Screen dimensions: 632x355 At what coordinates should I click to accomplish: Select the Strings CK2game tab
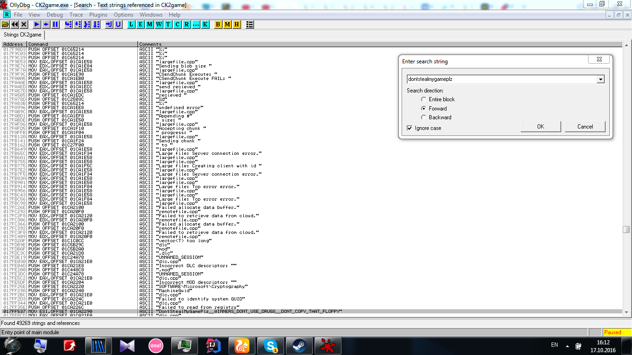point(23,35)
